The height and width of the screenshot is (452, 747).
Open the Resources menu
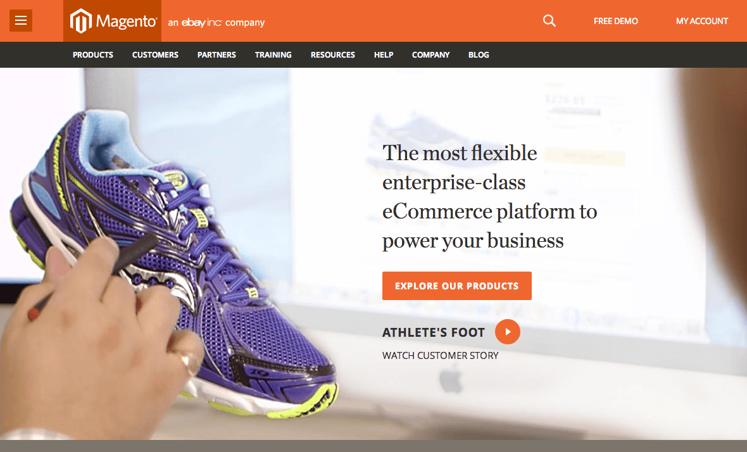coord(333,55)
